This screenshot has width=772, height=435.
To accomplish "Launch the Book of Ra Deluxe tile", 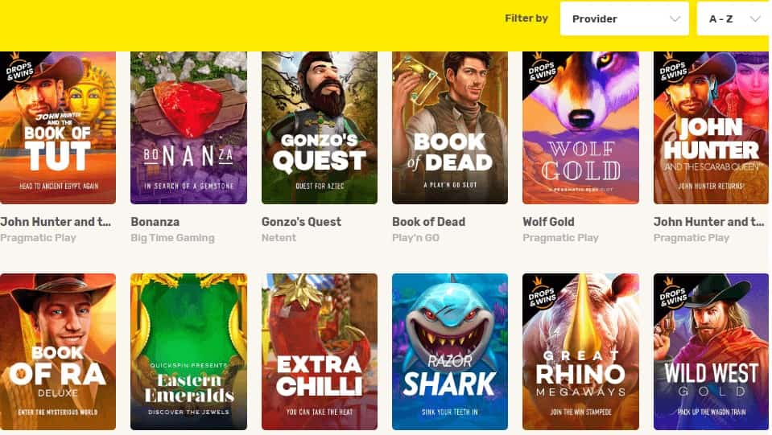I will [x=58, y=351].
